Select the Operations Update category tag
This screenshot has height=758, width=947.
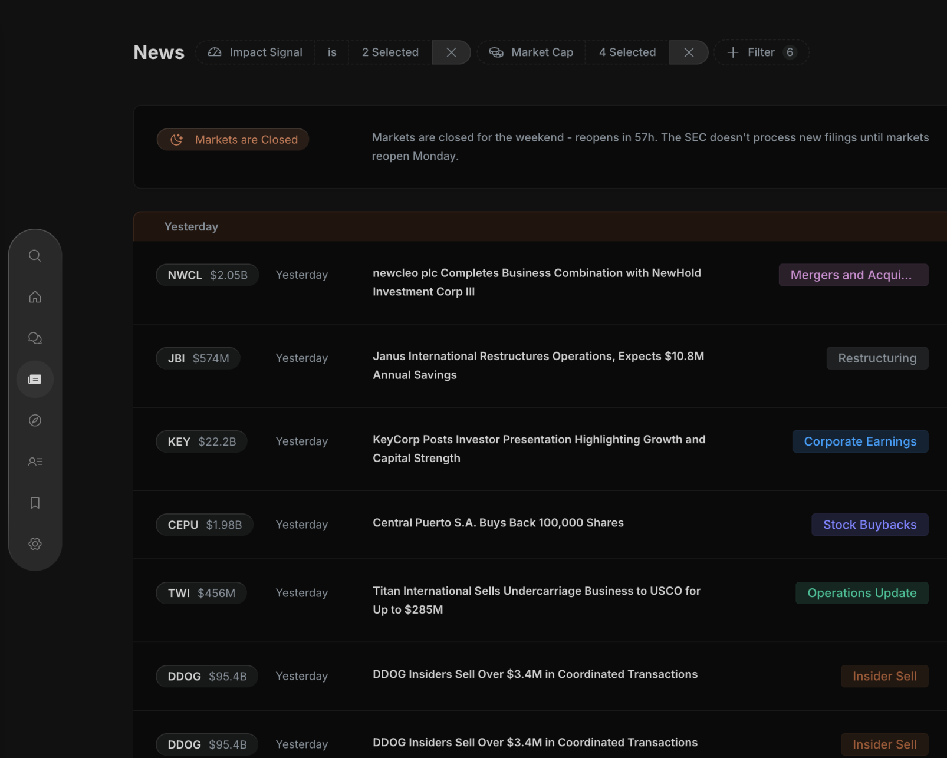(x=862, y=593)
